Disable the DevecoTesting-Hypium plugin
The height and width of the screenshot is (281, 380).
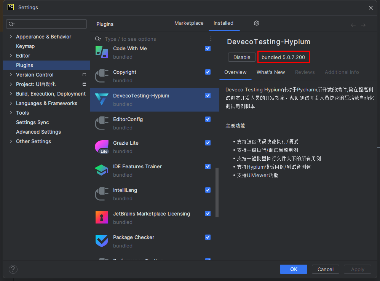pos(242,57)
